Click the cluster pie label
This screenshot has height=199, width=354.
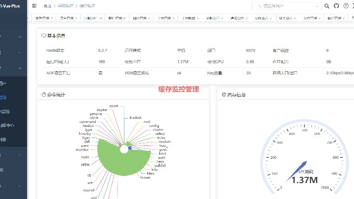[x=158, y=130]
